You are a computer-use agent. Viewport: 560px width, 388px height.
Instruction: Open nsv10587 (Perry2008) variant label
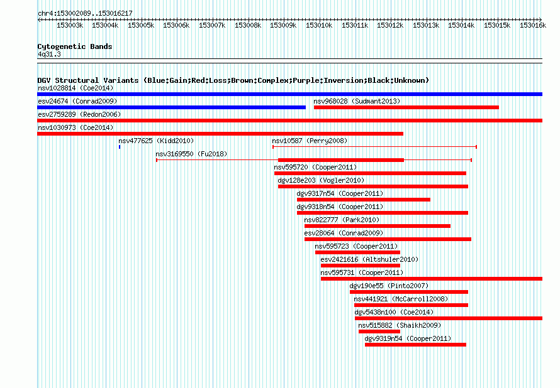coord(310,141)
